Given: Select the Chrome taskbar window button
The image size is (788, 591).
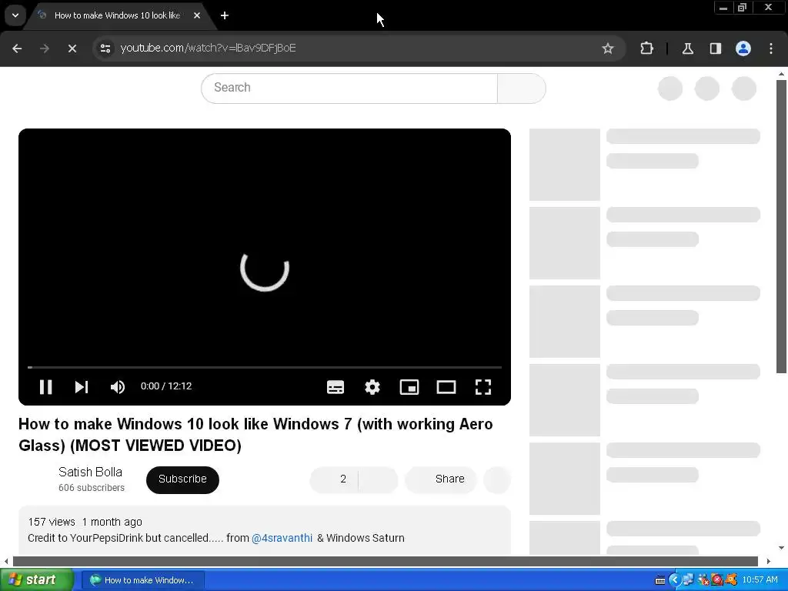Looking at the screenshot, I should (x=142, y=580).
